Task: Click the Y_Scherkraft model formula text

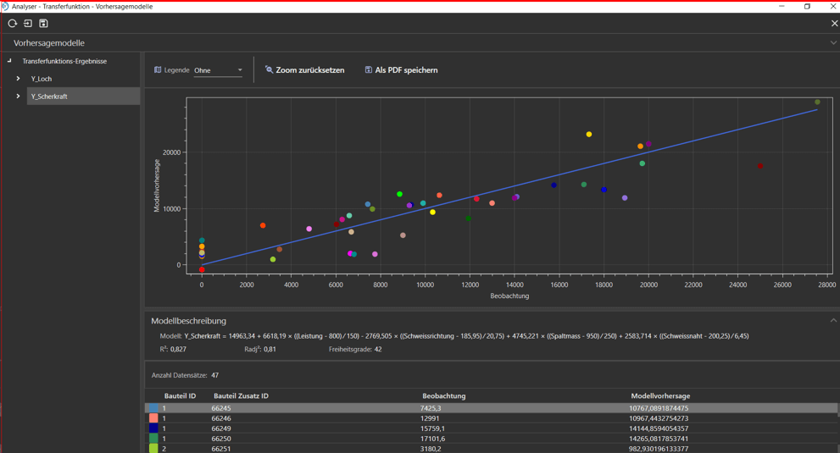Action: pos(466,336)
